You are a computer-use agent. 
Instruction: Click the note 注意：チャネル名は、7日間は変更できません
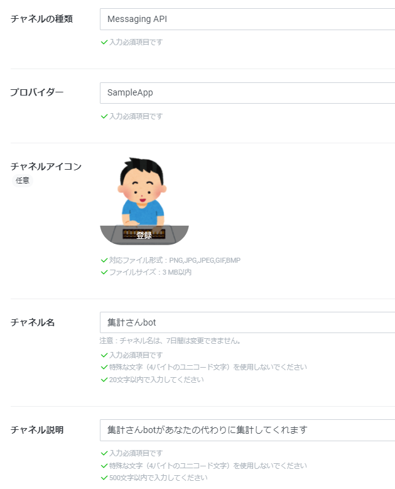pyautogui.click(x=170, y=341)
